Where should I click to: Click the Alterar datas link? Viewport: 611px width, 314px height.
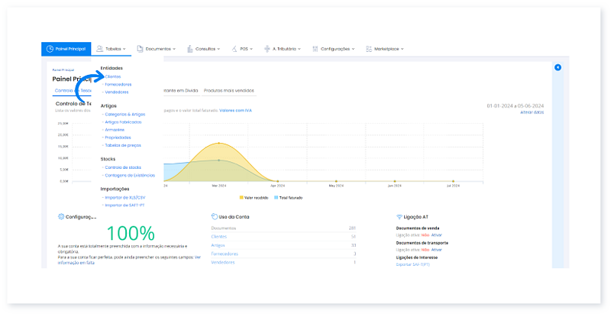coord(532,112)
